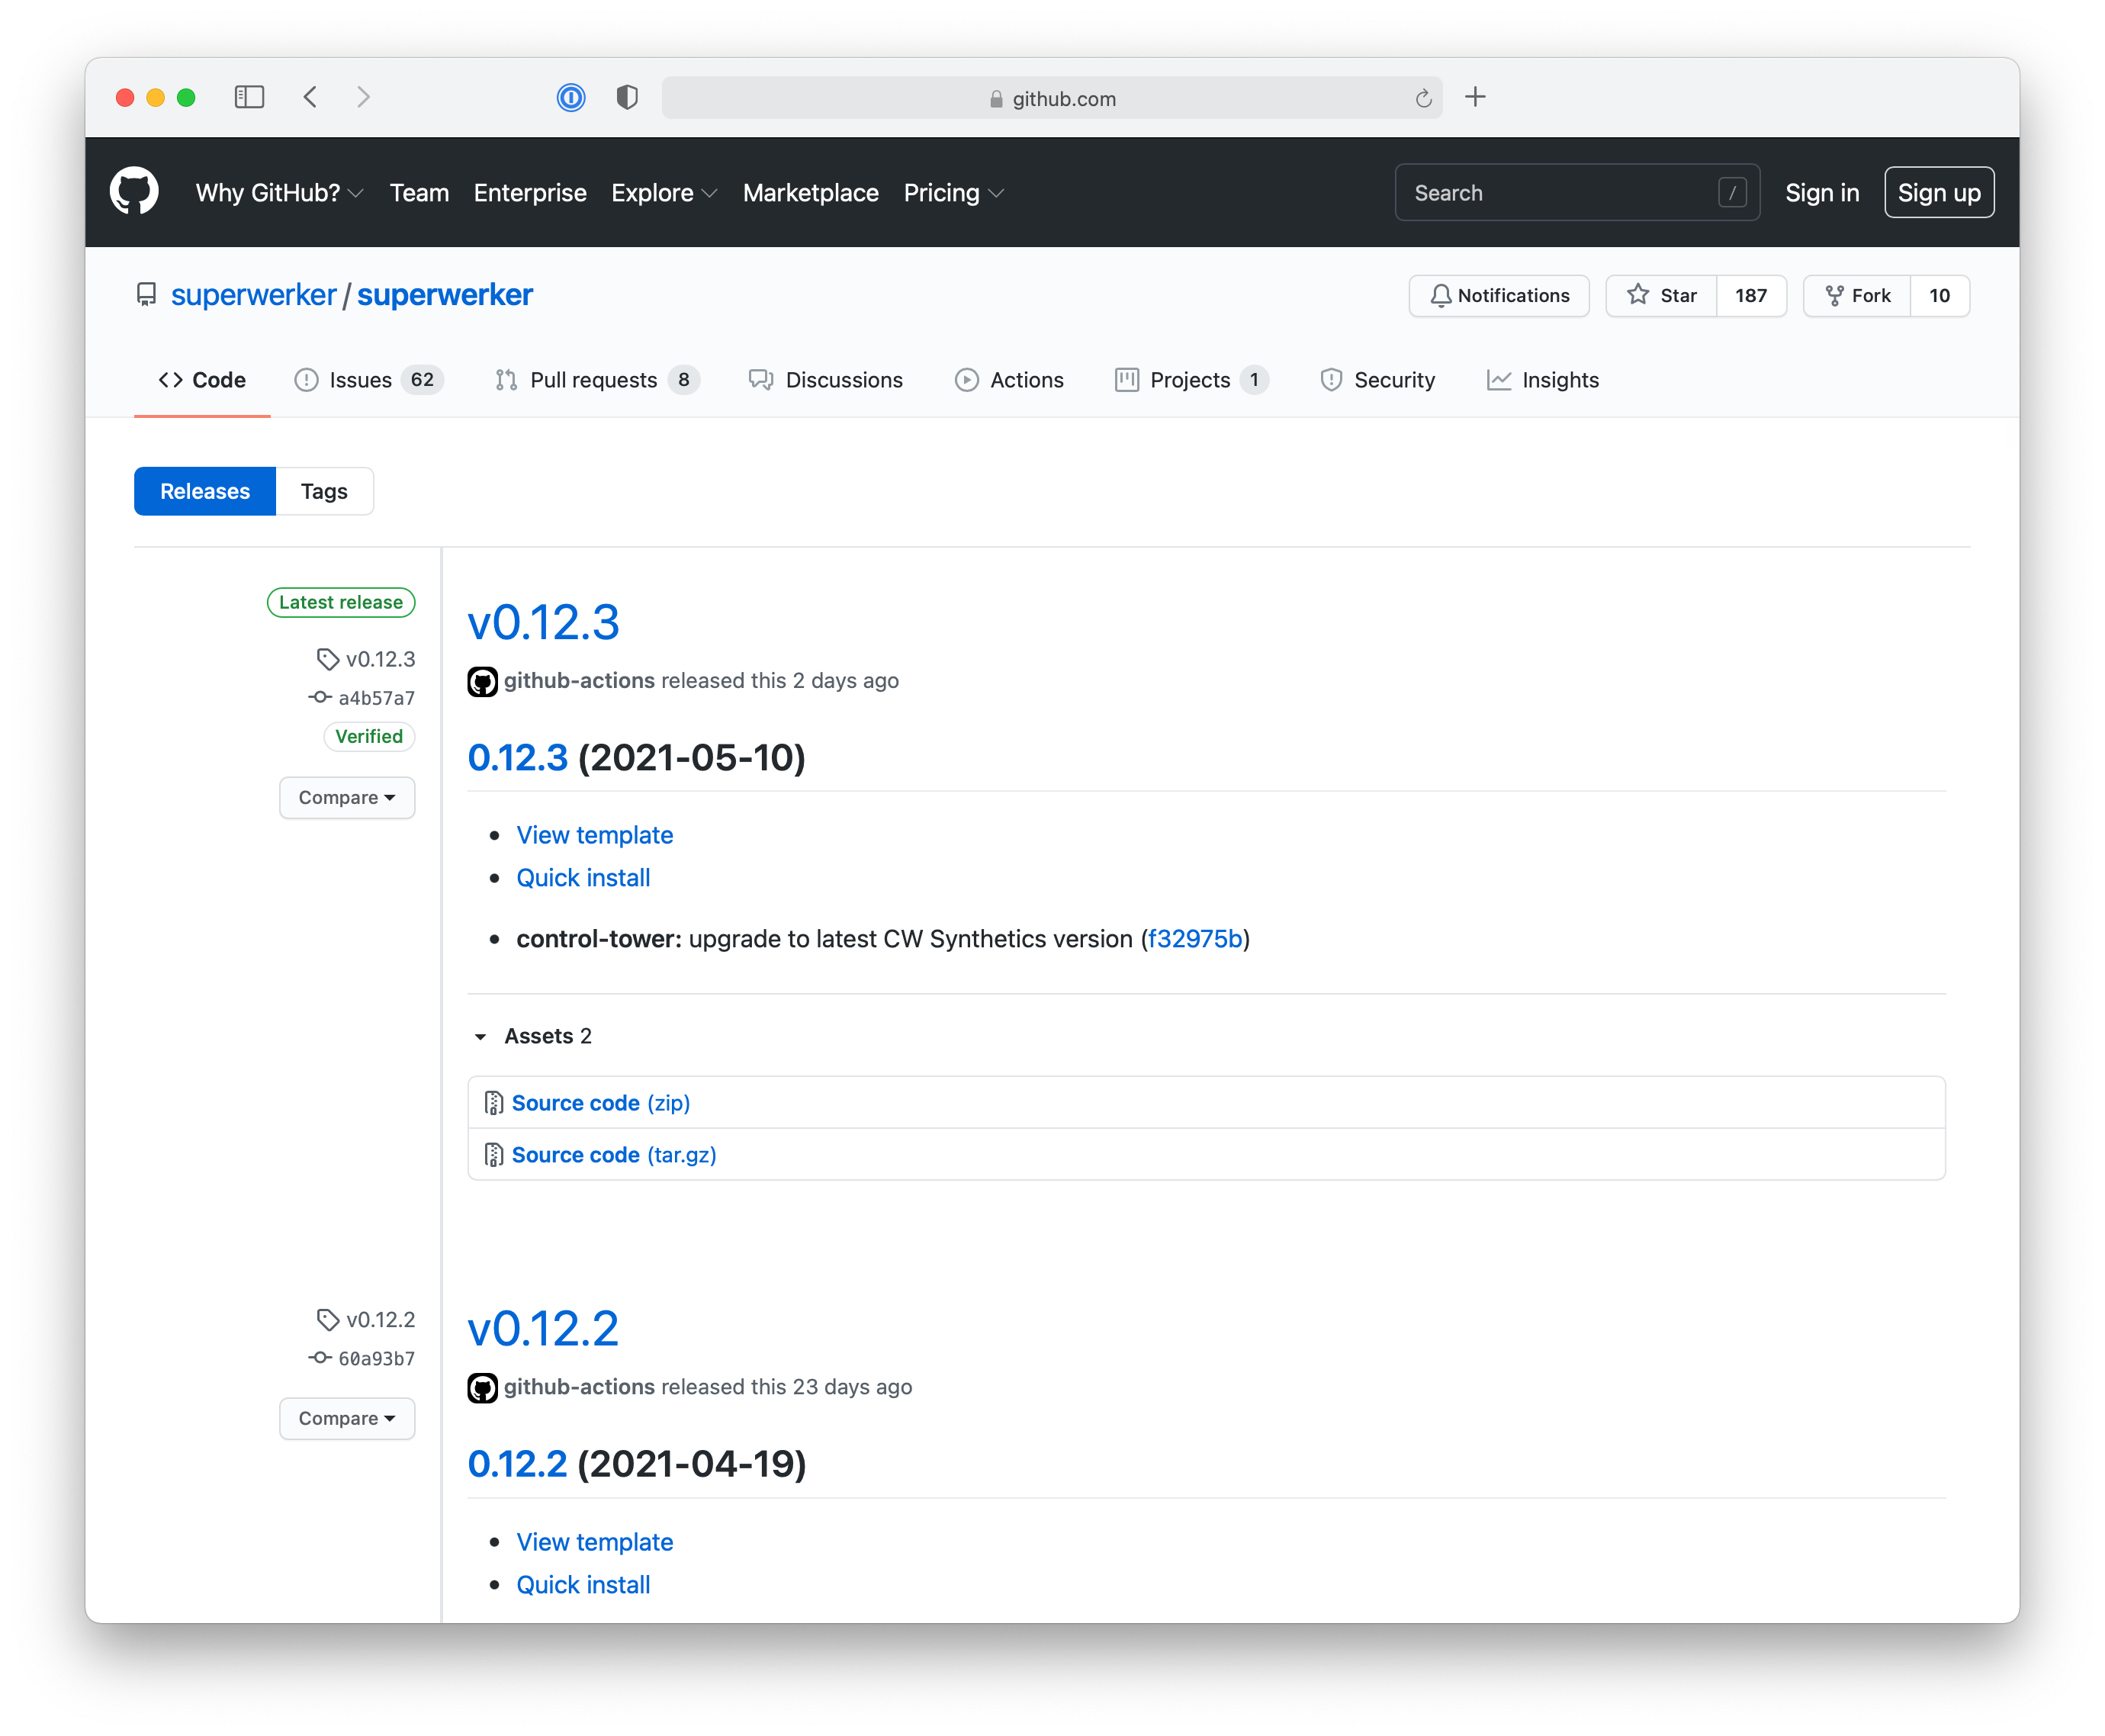Click the commit icon beside a4b57a7
Viewport: 2105px width, 1736px height.
(x=319, y=697)
